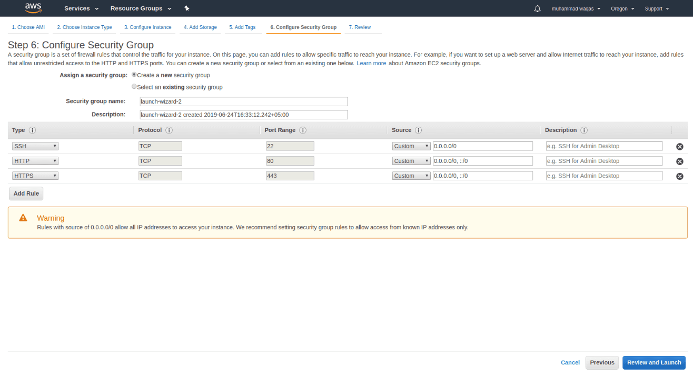
Task: Open the Source dropdown for the HTTP rule
Action: [x=411, y=161]
